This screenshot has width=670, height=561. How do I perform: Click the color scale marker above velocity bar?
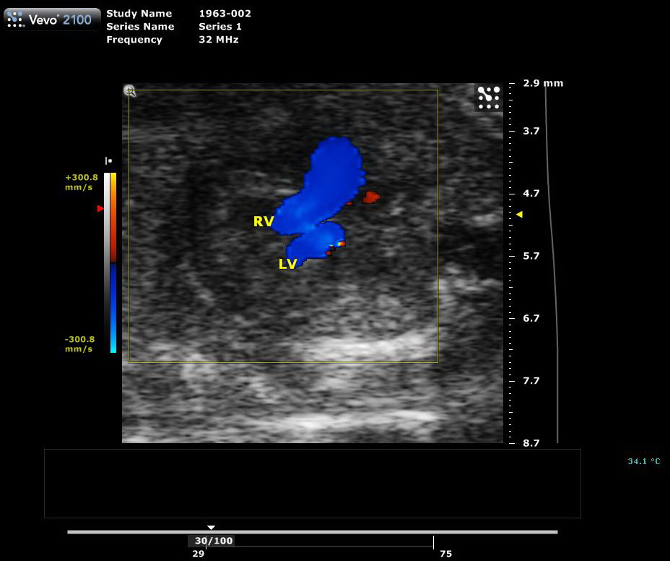[x=108, y=161]
